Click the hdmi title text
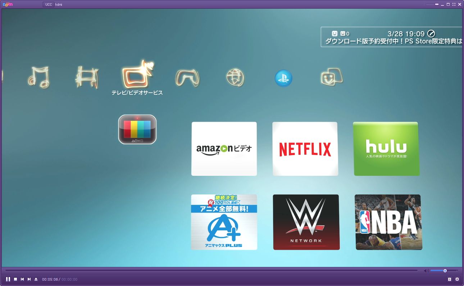The height and width of the screenshot is (286, 464). click(x=59, y=4)
